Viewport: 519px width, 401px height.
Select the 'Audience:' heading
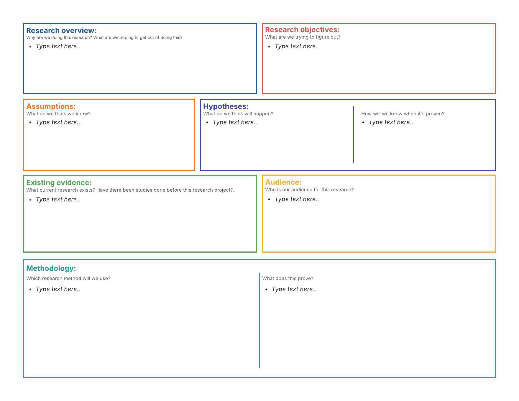tap(283, 182)
